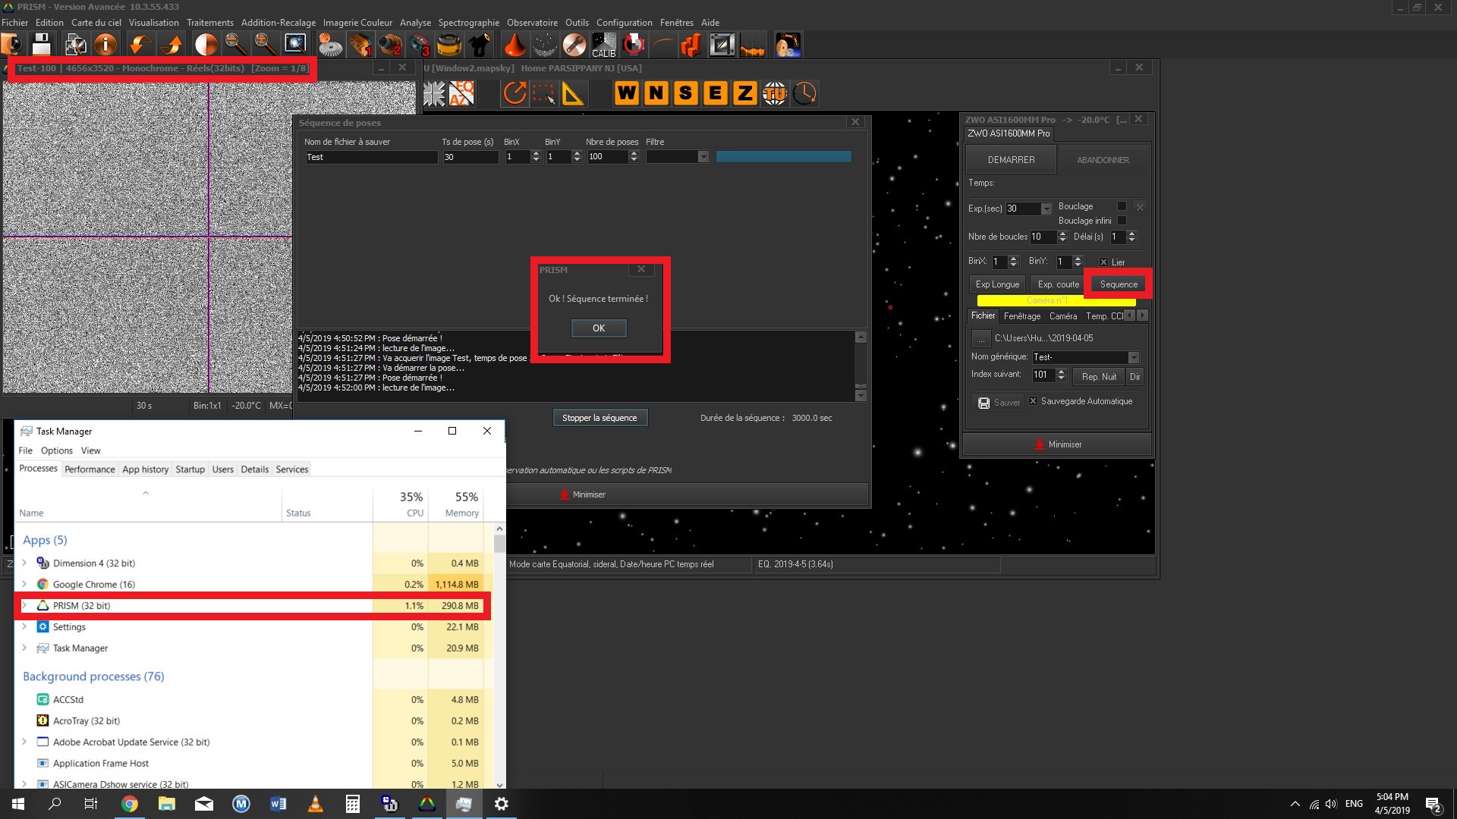The height and width of the screenshot is (819, 1457).
Task: Click the floppy disk save icon in main toolbar
Action: click(41, 45)
